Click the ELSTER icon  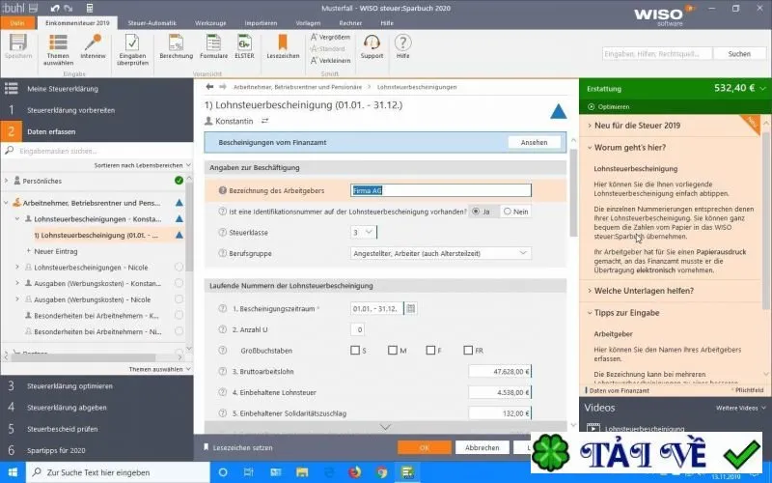click(x=245, y=46)
